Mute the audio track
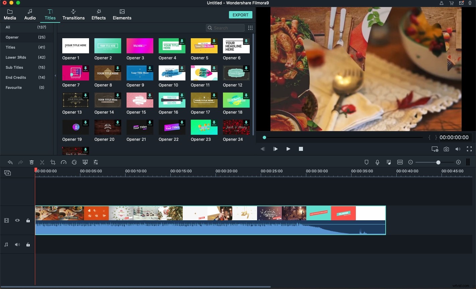Image resolution: width=476 pixels, height=289 pixels. point(17,244)
